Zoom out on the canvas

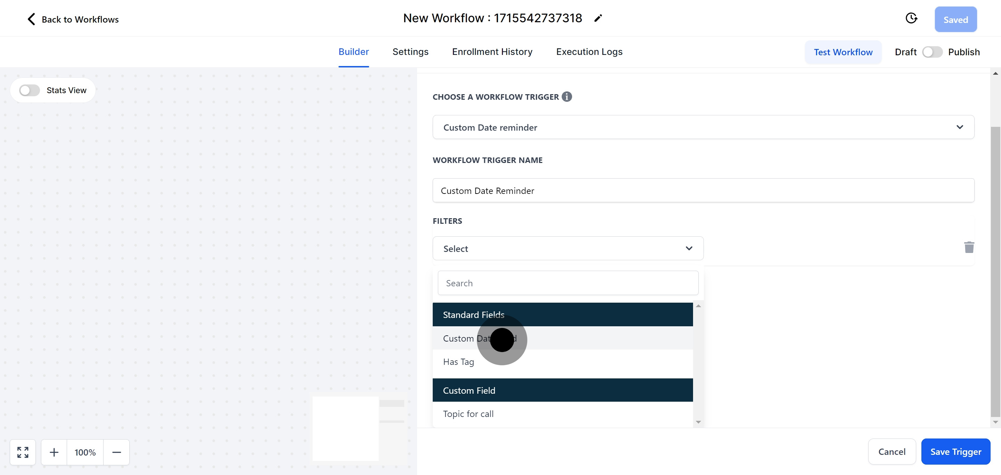tap(116, 452)
